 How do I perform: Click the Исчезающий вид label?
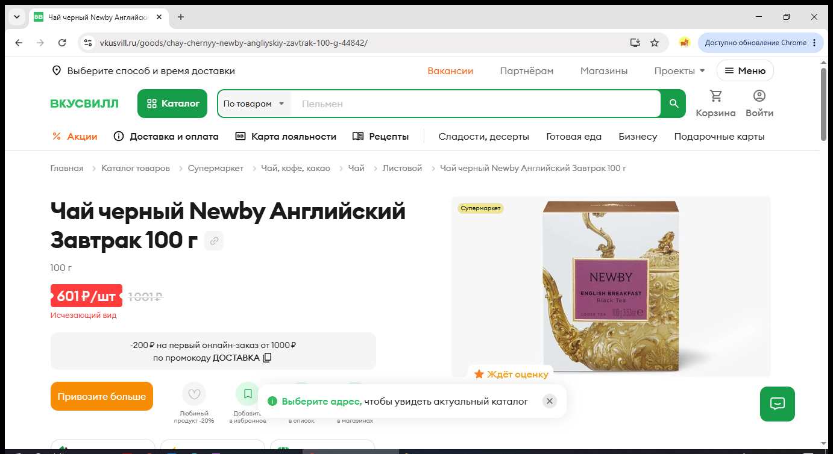pyautogui.click(x=83, y=315)
